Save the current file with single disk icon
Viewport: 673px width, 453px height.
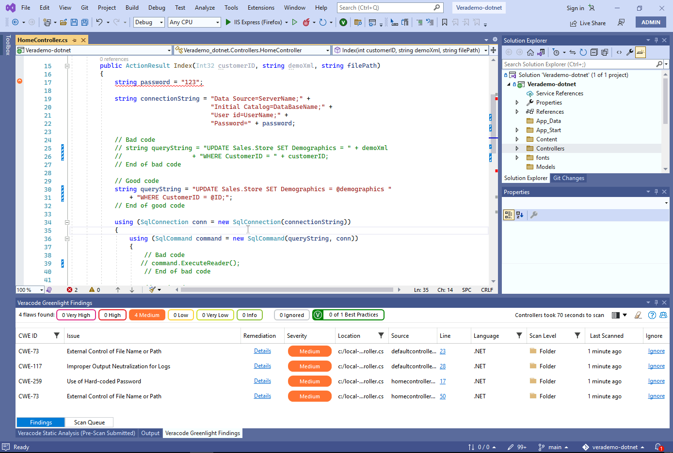click(74, 22)
